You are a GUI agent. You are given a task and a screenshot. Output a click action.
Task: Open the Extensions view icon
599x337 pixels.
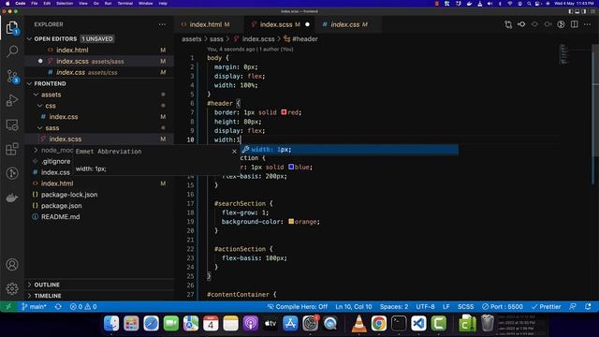point(12,149)
